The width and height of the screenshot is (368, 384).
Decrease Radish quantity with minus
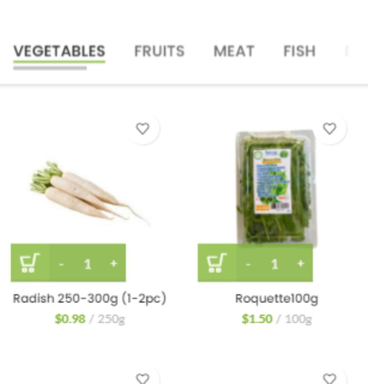pyautogui.click(x=61, y=263)
